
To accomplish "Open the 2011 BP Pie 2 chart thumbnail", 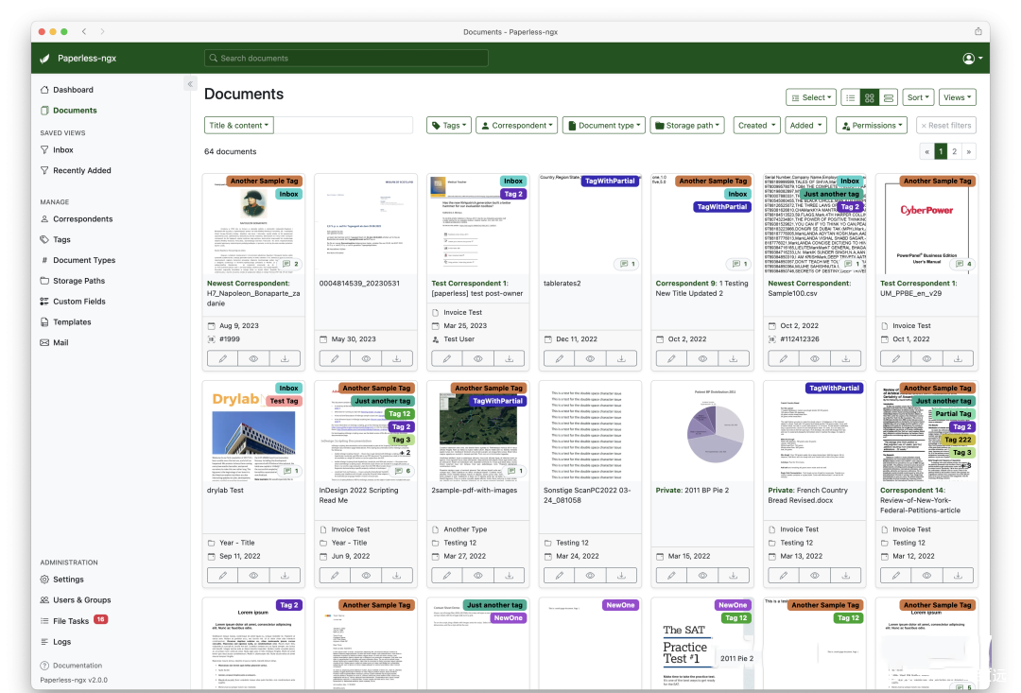I will 702,431.
